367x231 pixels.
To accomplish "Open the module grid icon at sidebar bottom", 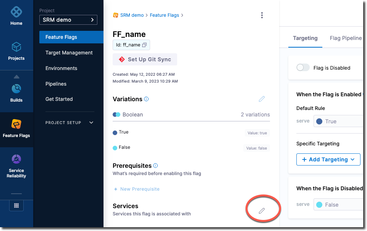I will pos(16,205).
